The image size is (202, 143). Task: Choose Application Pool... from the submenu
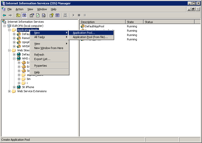tap(91, 33)
